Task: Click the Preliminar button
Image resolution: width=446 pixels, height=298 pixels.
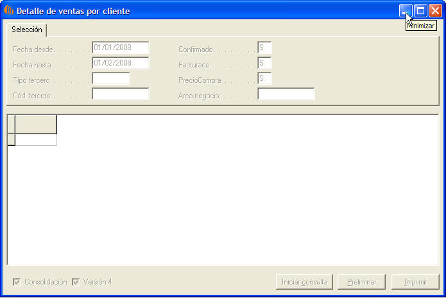Action: tap(362, 282)
